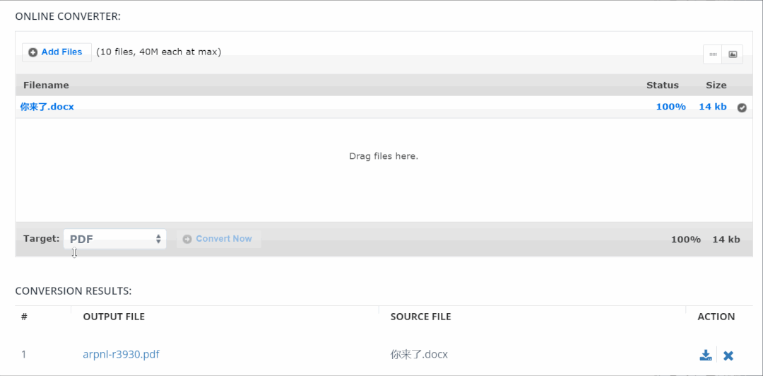Open the arpnl-r3930.pdf output link
The width and height of the screenshot is (763, 376).
[x=122, y=354]
